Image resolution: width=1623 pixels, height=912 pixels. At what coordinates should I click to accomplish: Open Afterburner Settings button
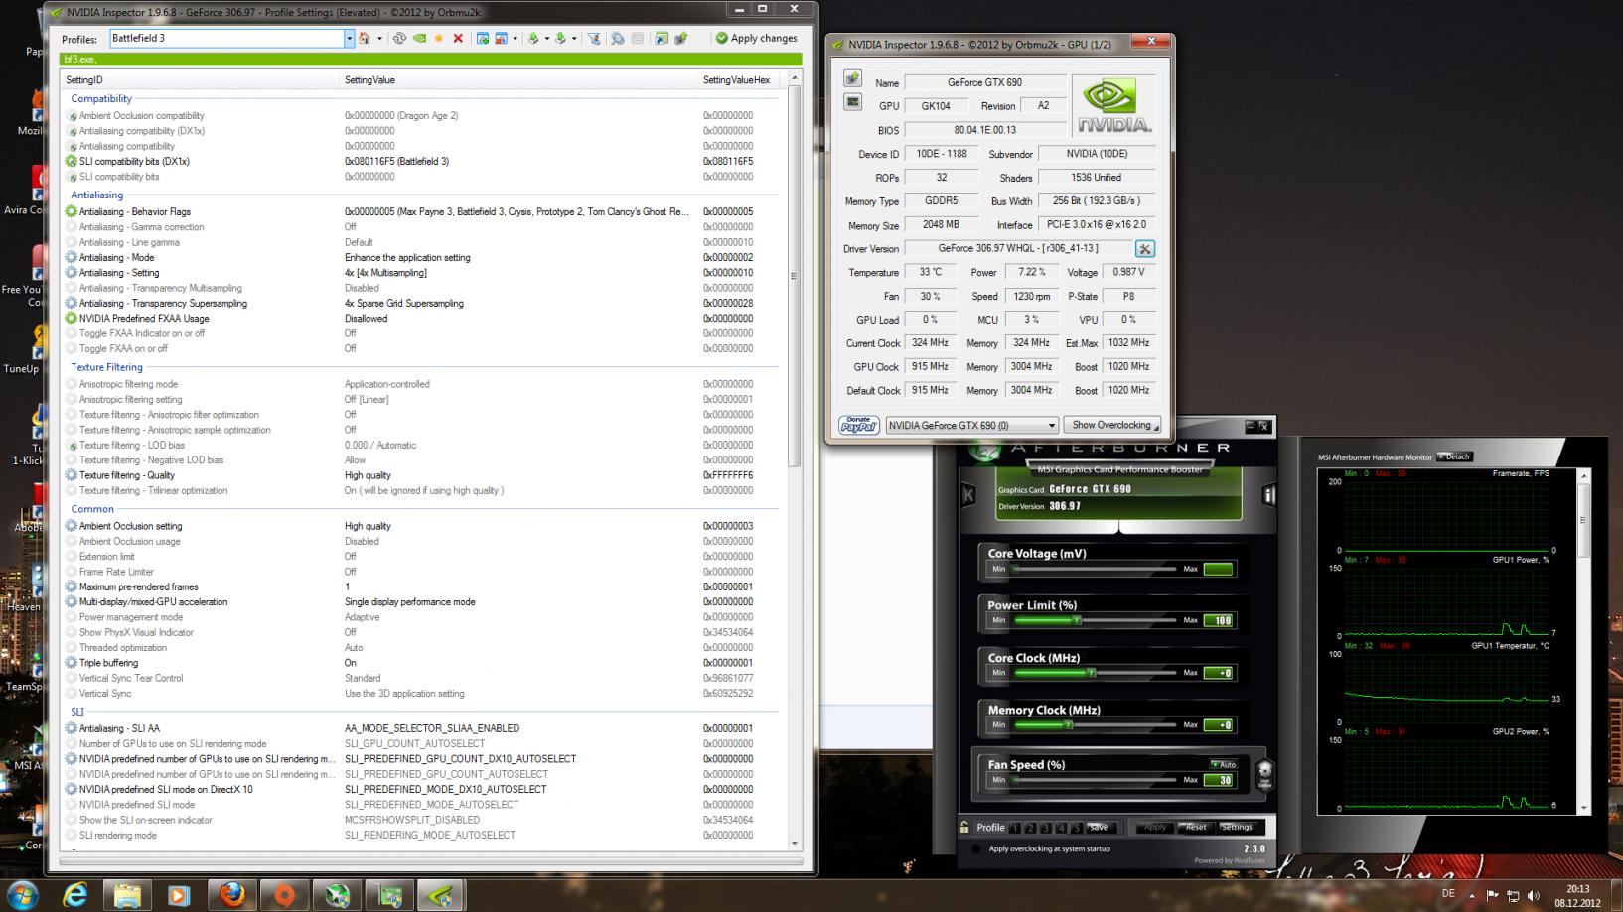point(1237,827)
